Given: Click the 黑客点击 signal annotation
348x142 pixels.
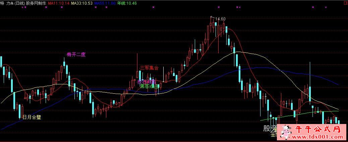Looking at the screenshot, I should pyautogui.click(x=148, y=86).
